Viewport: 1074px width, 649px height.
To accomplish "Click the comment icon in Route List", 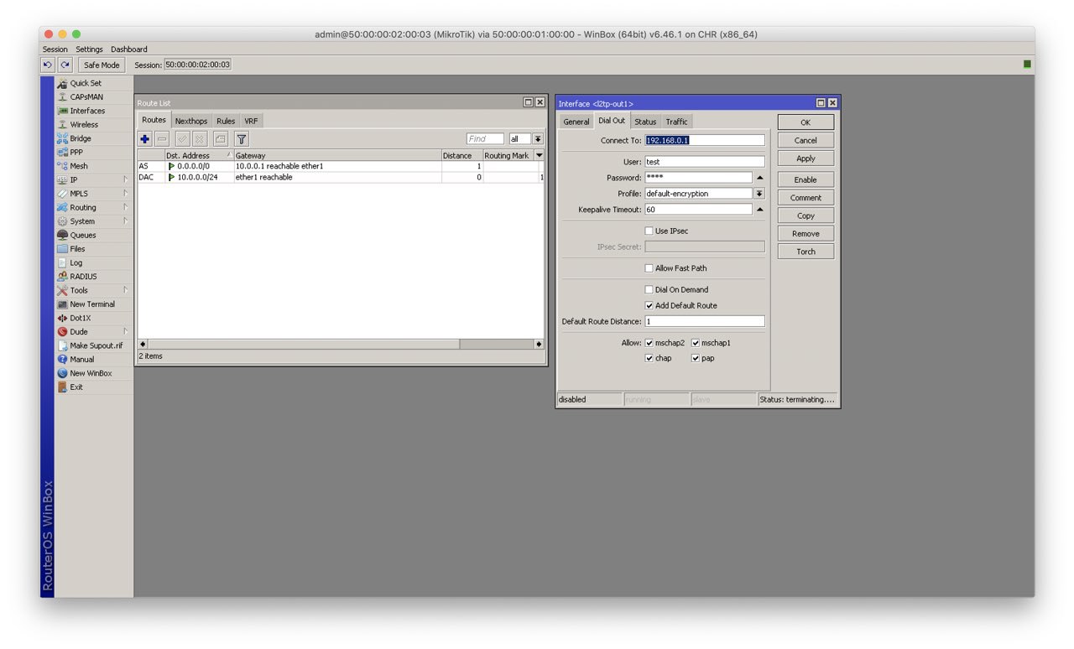I will click(220, 139).
